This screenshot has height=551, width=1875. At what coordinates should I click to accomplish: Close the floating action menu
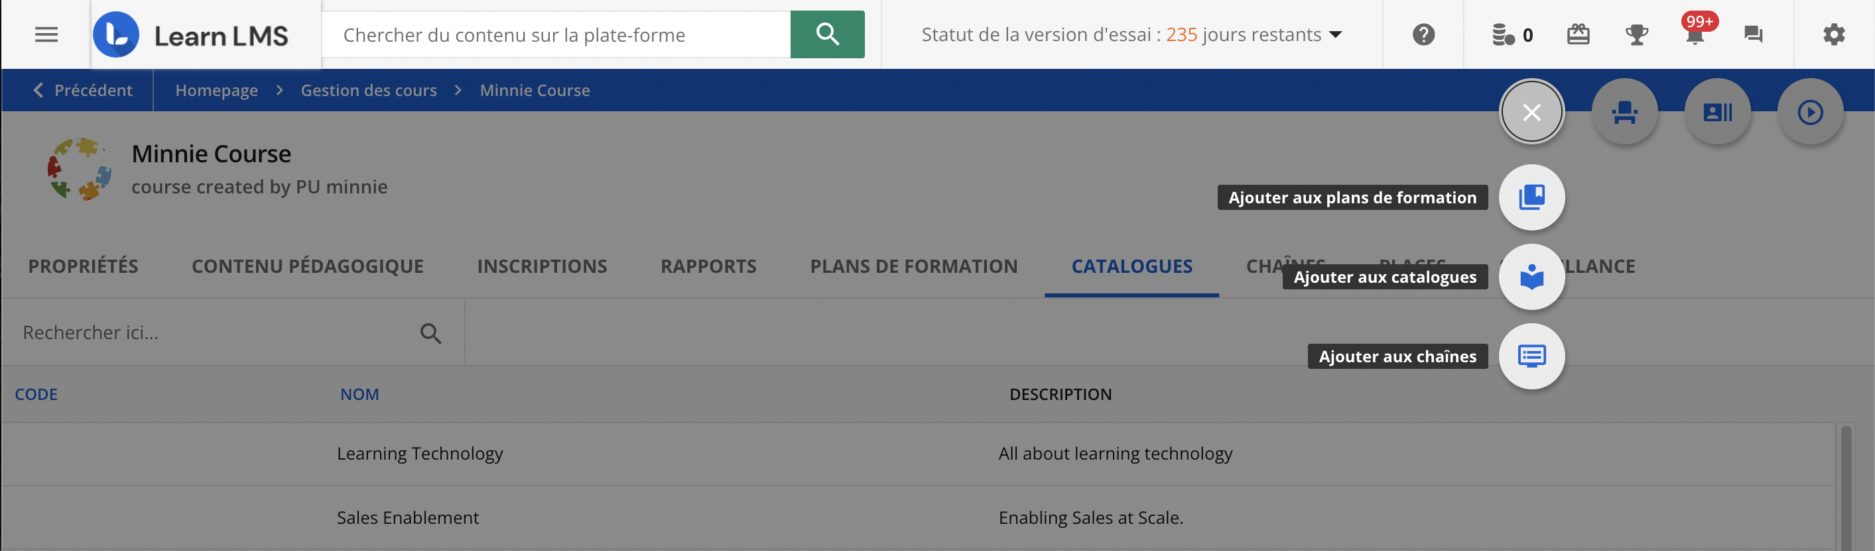click(1531, 112)
